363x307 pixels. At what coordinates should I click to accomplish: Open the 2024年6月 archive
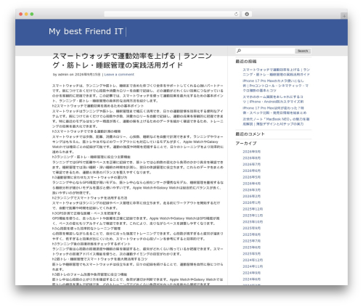(x=252, y=279)
